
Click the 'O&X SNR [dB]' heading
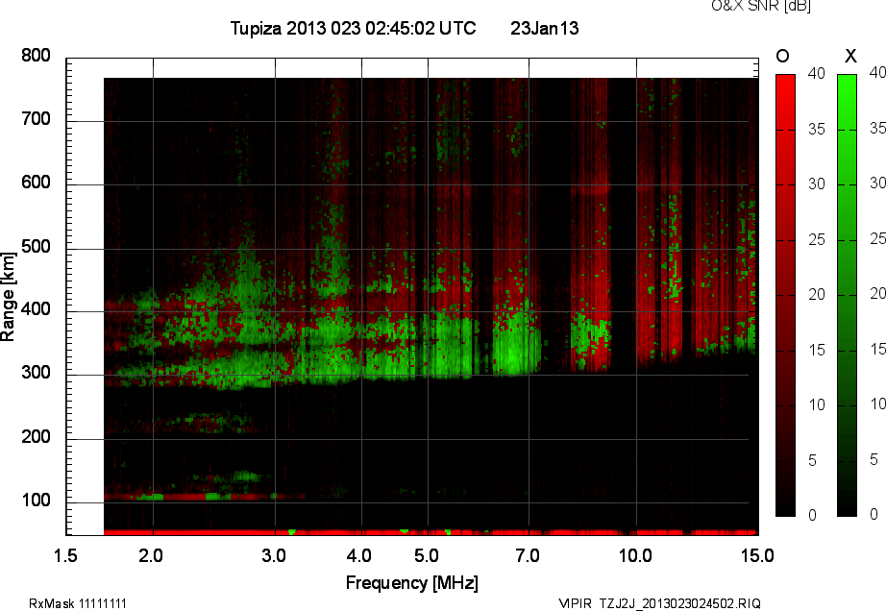point(760,6)
